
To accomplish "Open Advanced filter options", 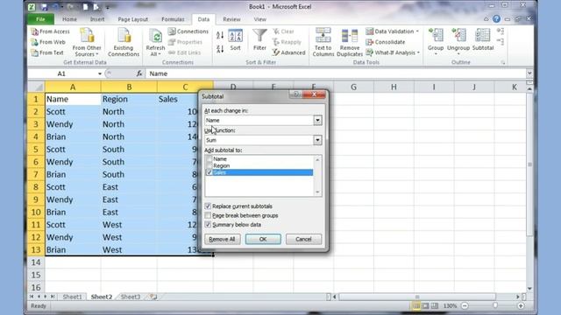I will (289, 52).
